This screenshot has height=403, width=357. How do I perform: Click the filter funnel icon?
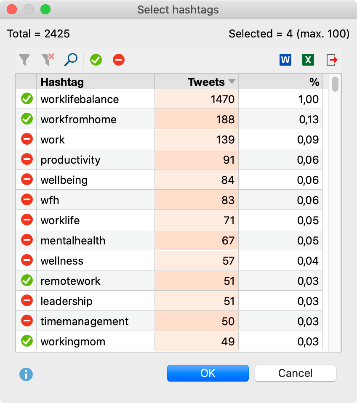coord(25,60)
